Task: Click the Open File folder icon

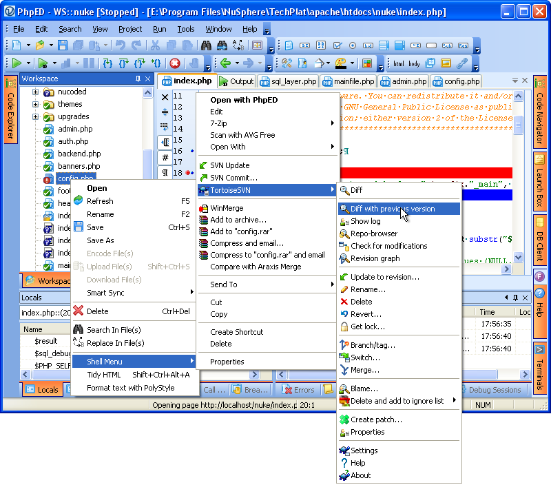Action: pyautogui.click(x=40, y=45)
